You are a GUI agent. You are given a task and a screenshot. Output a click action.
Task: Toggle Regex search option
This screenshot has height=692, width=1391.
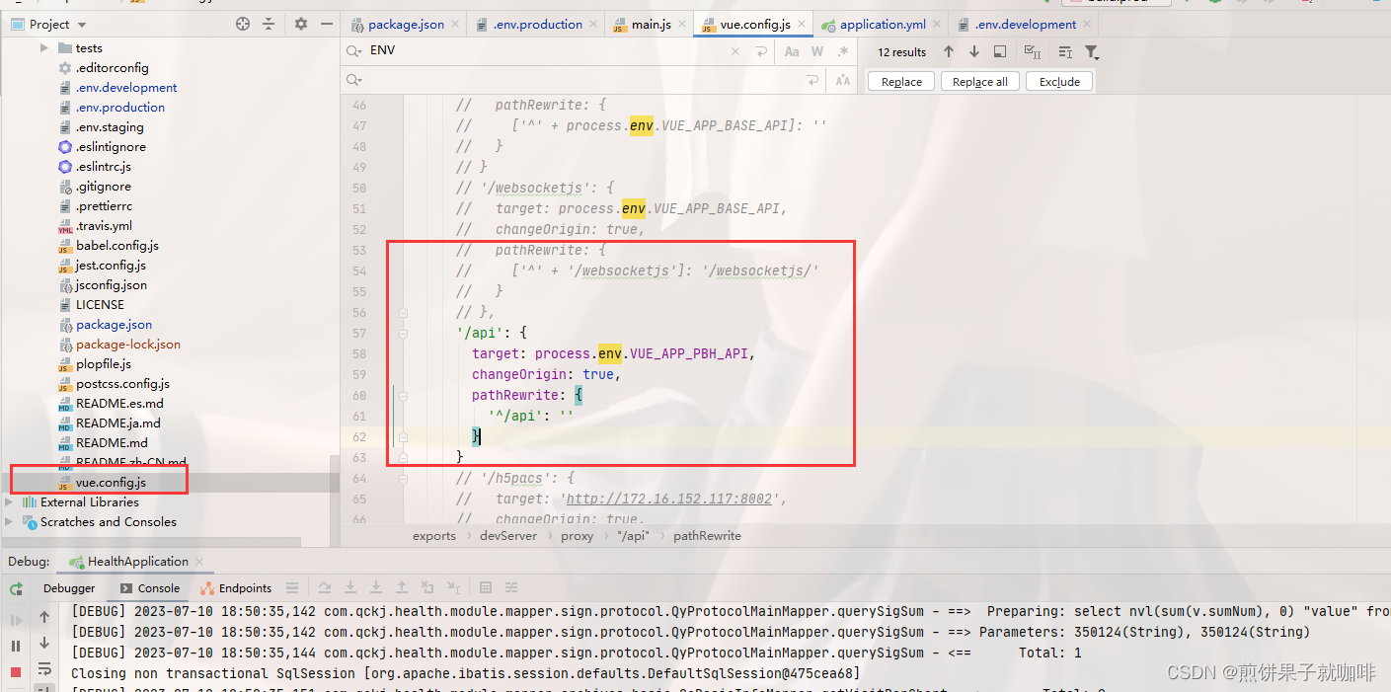pos(843,51)
